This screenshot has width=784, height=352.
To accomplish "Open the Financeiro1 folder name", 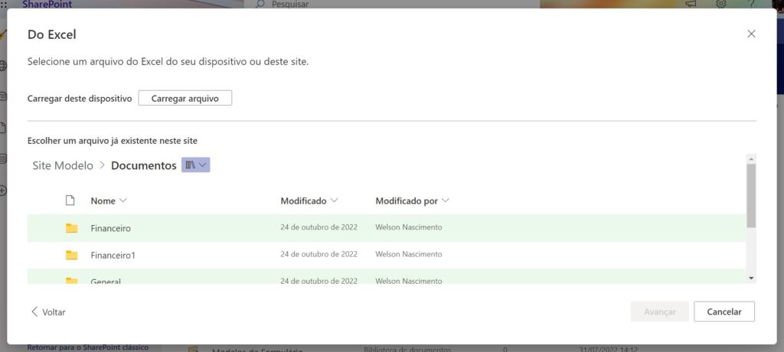I will tap(113, 255).
